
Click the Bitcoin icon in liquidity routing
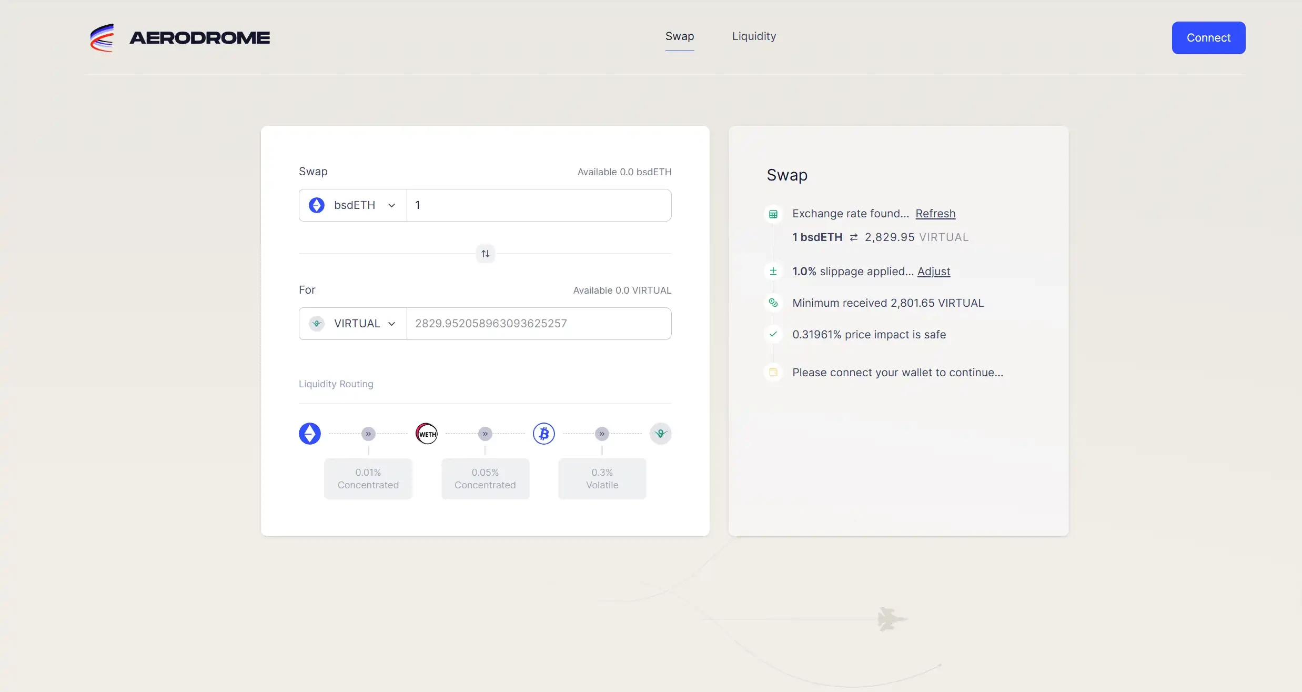pyautogui.click(x=543, y=434)
